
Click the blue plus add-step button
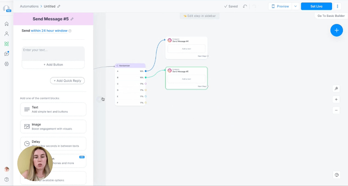336,30
